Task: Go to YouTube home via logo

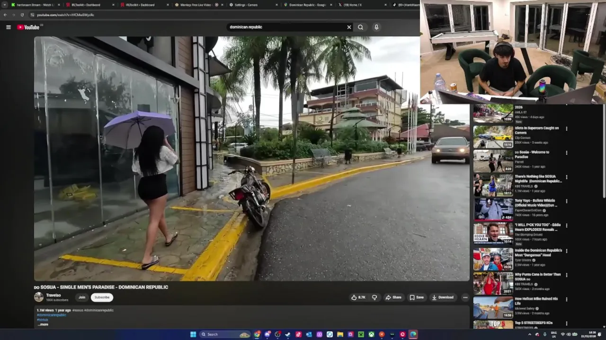Action: 28,27
